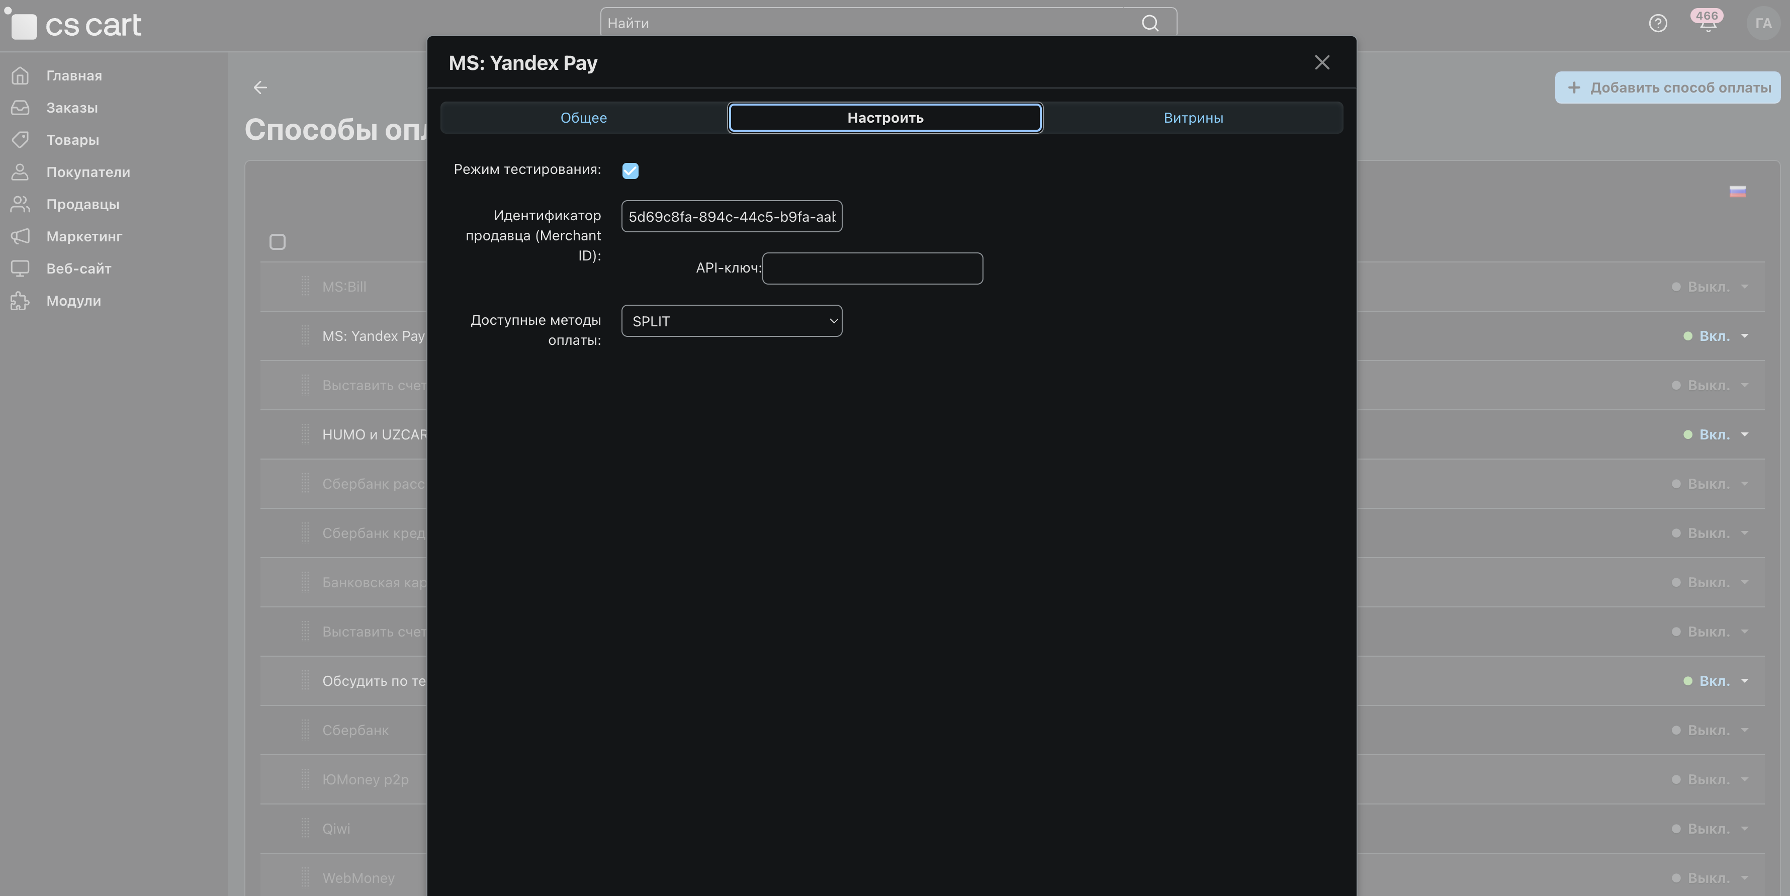The image size is (1790, 896).
Task: Open the ЮMoney p2p payment link
Action: pos(365,779)
